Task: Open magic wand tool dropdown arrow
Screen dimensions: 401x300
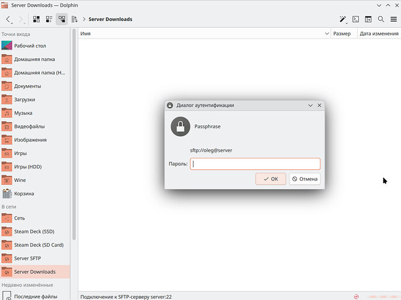Action: coord(347,23)
